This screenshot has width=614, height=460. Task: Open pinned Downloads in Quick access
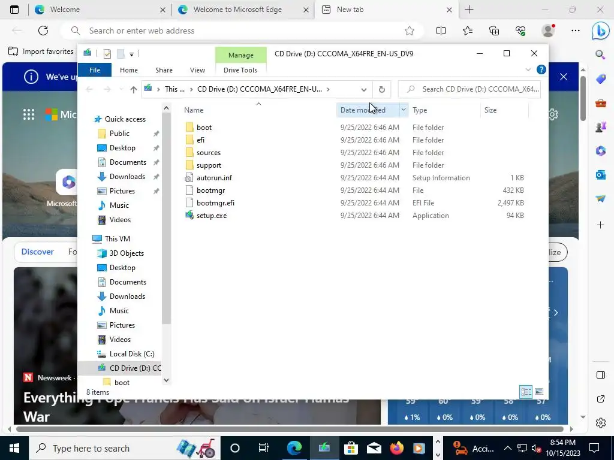127,177
